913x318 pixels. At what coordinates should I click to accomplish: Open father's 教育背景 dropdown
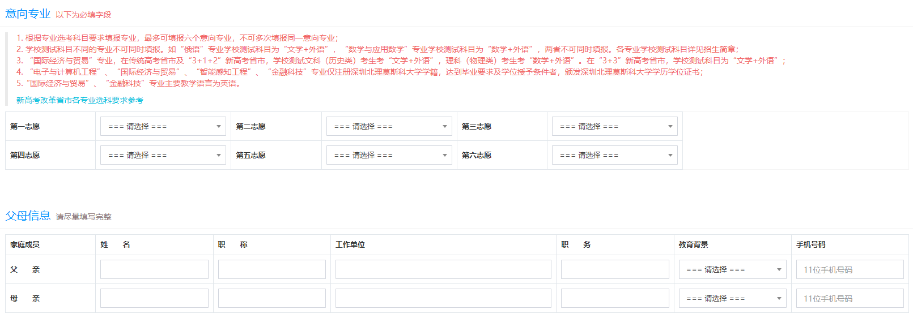coord(732,269)
